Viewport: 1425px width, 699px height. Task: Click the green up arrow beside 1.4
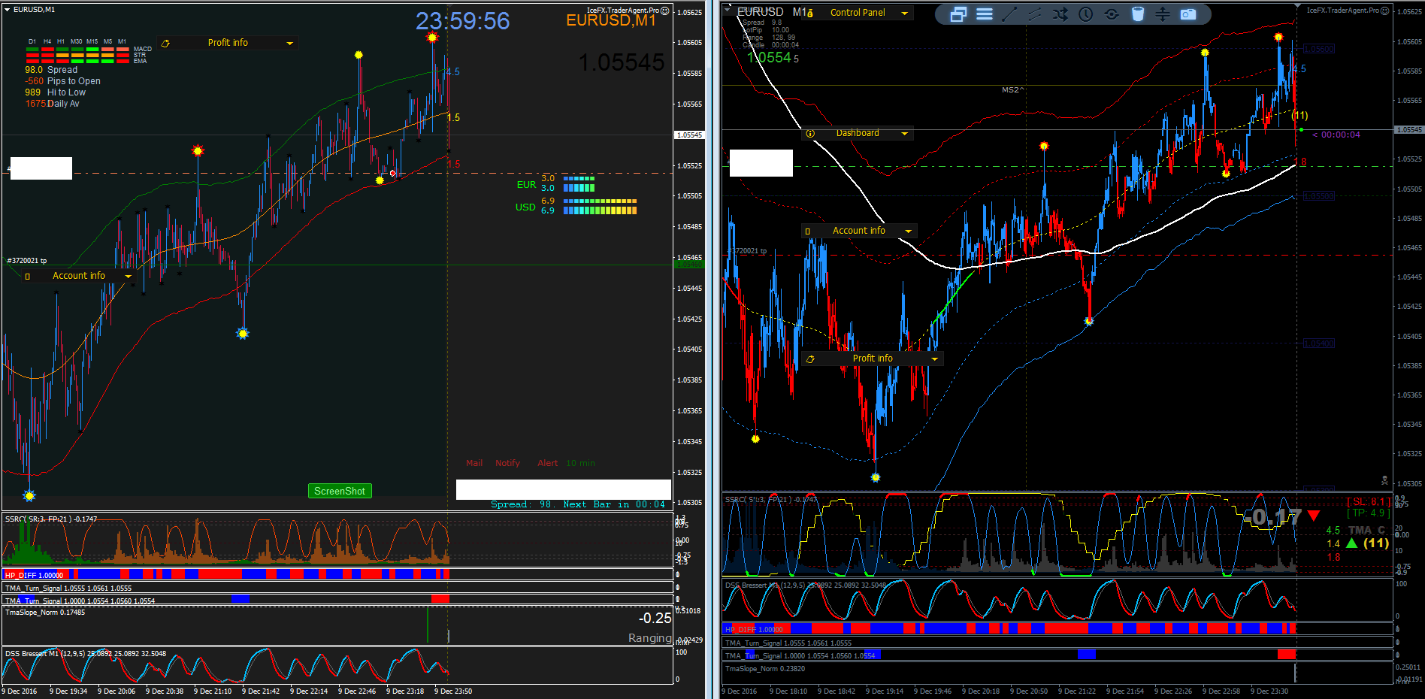pos(1351,543)
